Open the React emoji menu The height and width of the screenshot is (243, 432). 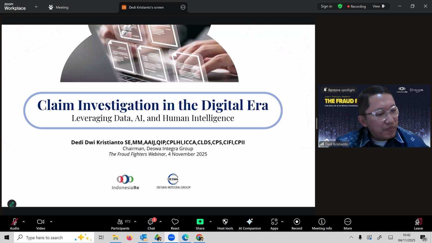[175, 224]
